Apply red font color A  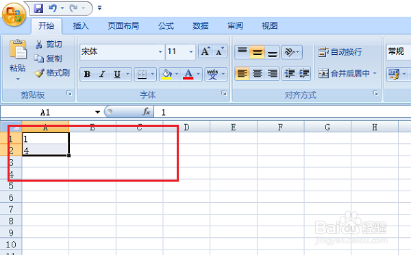click(x=188, y=74)
